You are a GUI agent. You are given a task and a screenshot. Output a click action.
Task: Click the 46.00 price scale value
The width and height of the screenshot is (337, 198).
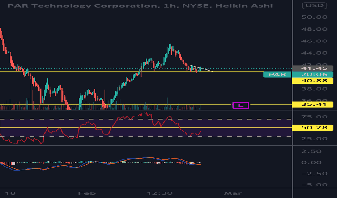[314, 41]
